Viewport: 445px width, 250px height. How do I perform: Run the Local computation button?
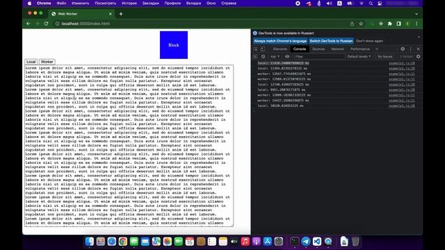click(x=31, y=62)
